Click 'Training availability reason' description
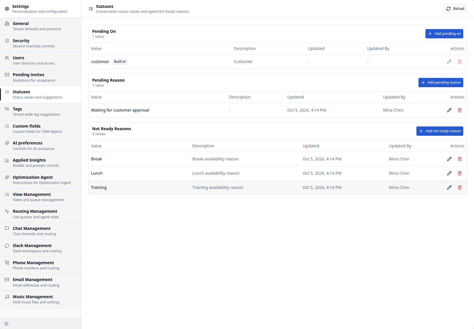474x329 pixels. [218, 187]
